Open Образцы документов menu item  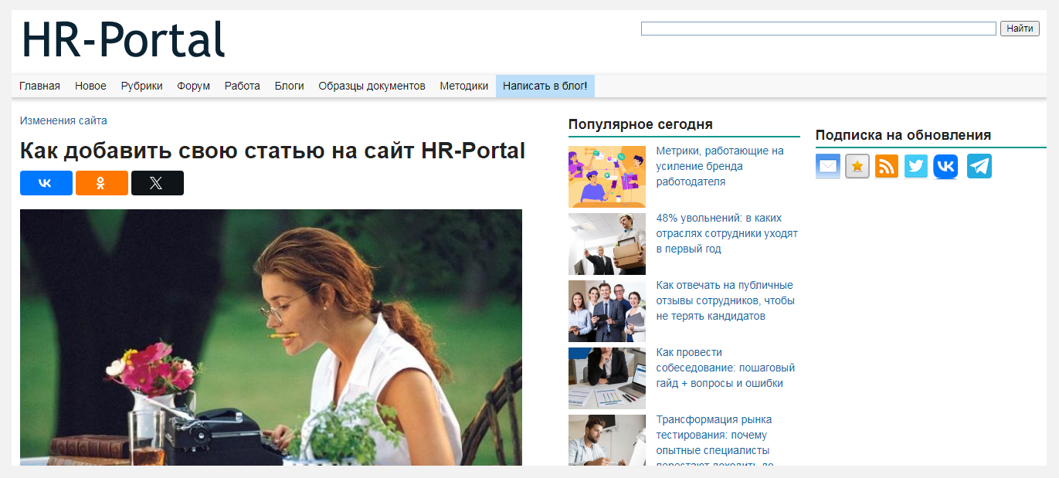coord(372,86)
